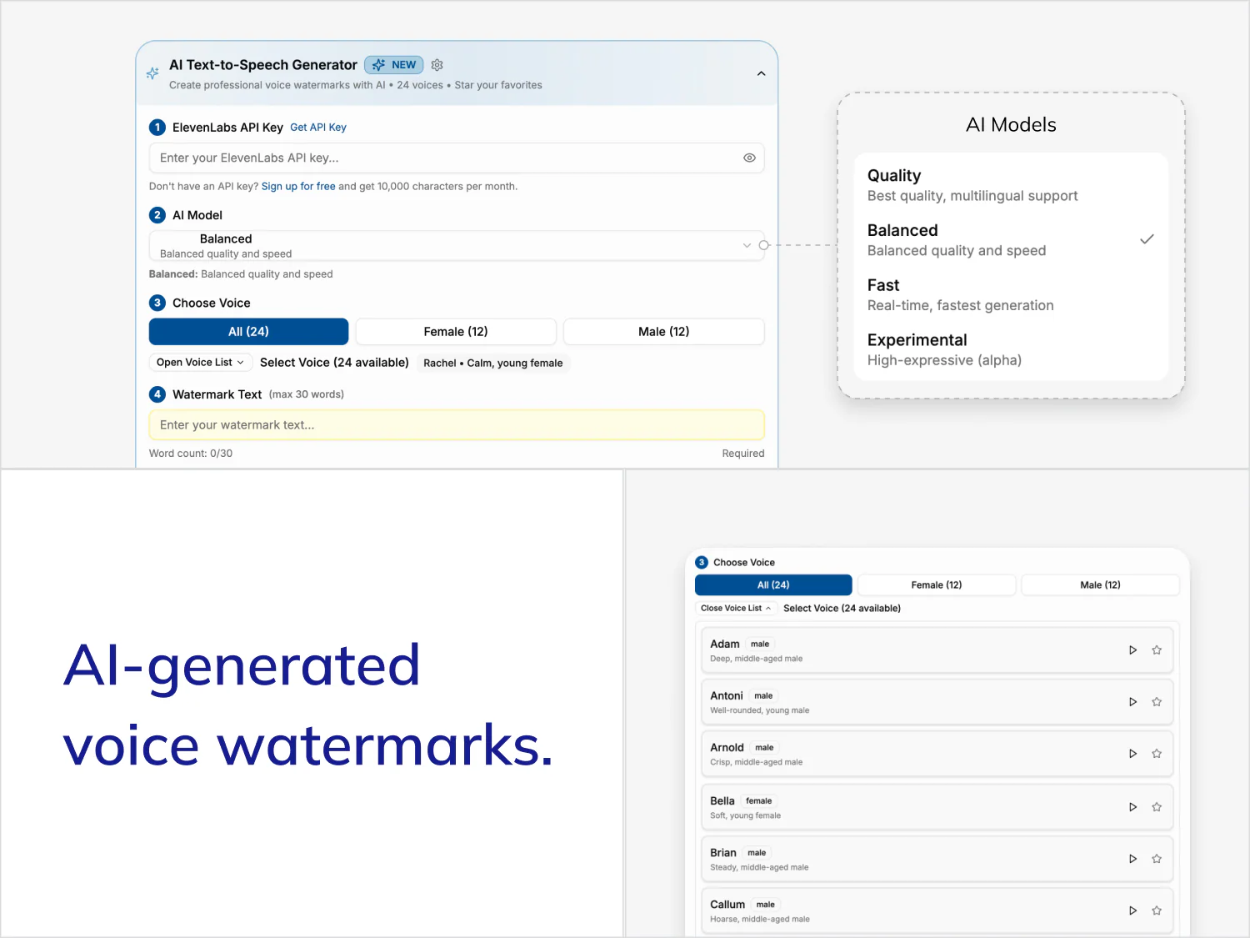Play Antoni voice preview
The image size is (1250, 938).
pos(1132,702)
